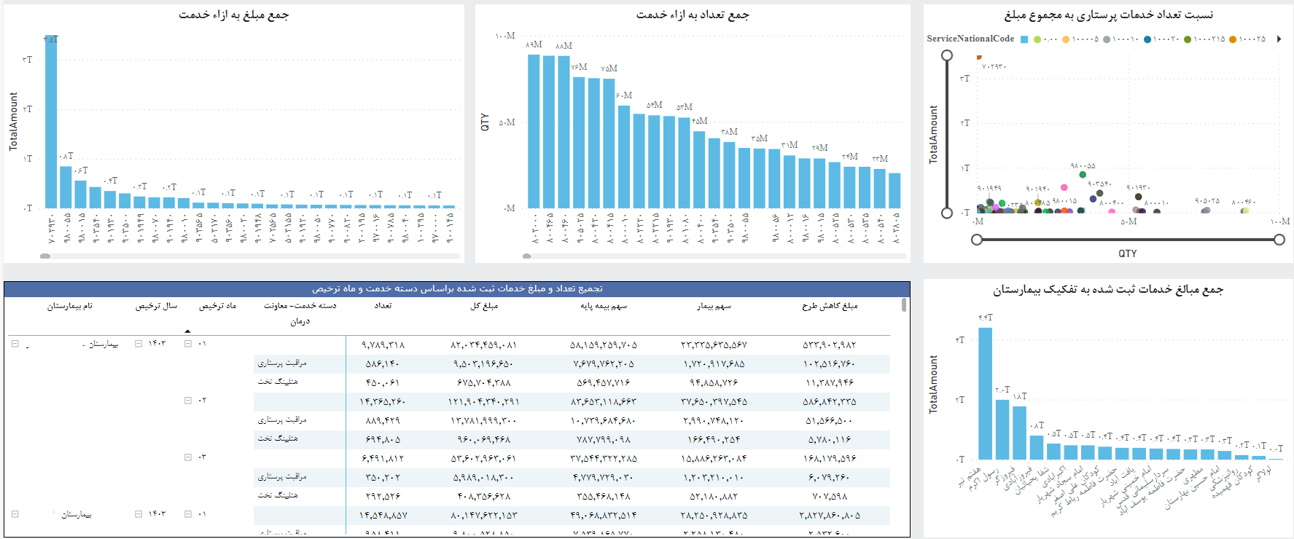Select the scatter point labeled ۹۸۰۰۵۵
Screen dimensions: 1294x539
[1083, 175]
